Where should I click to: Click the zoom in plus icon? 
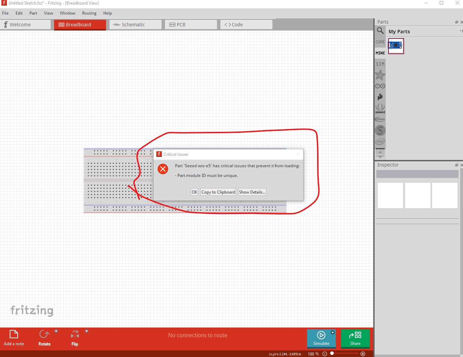pyautogui.click(x=363, y=354)
